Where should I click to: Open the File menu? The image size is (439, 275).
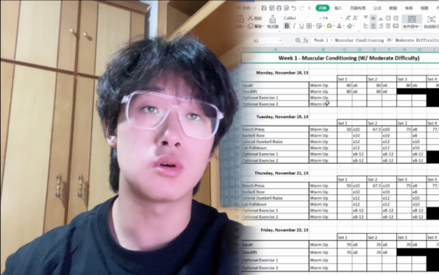click(x=246, y=8)
